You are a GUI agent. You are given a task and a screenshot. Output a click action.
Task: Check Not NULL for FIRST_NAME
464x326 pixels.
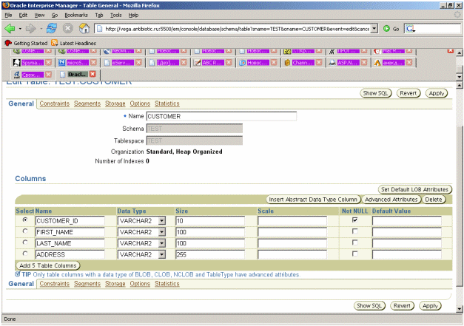354,231
